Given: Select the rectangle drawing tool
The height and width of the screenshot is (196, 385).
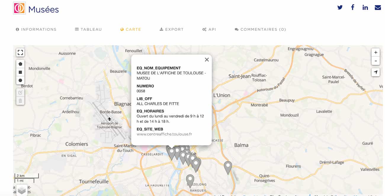Looking at the screenshot, I should click(20, 72).
